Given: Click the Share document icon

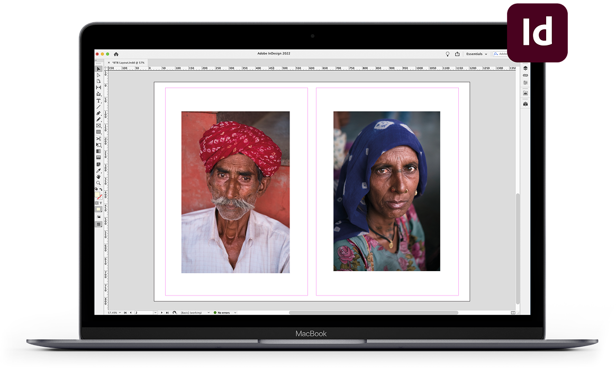Looking at the screenshot, I should pyautogui.click(x=457, y=54).
